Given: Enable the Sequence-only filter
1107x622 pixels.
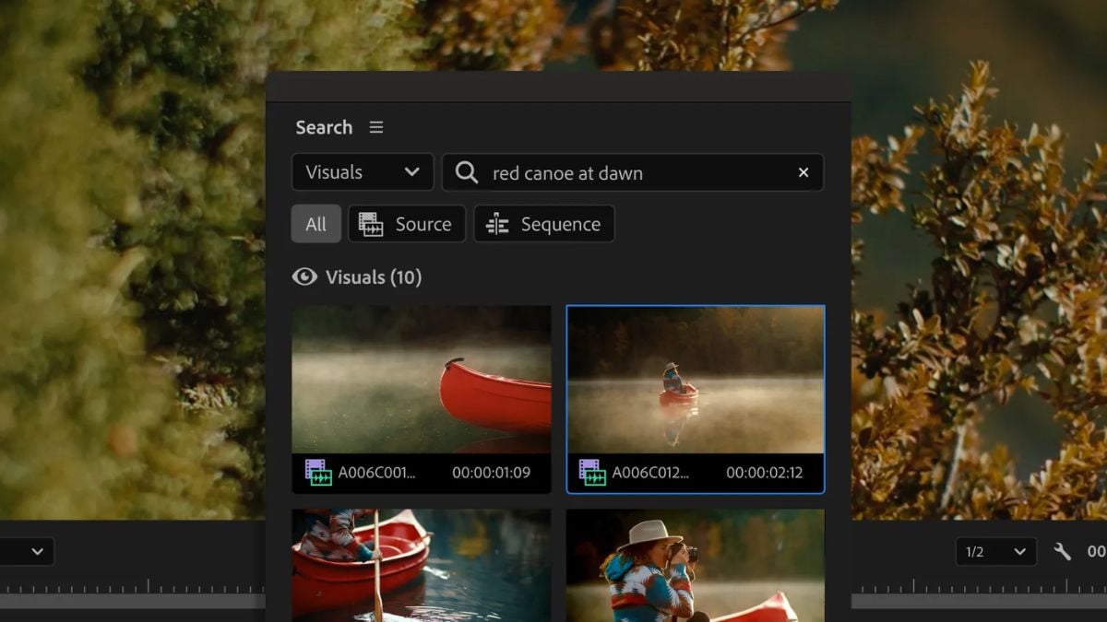Looking at the screenshot, I should pos(543,223).
